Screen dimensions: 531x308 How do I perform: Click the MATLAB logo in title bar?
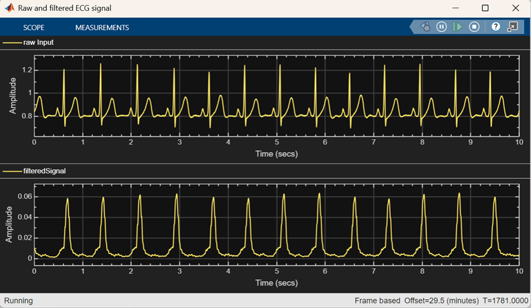(x=9, y=8)
